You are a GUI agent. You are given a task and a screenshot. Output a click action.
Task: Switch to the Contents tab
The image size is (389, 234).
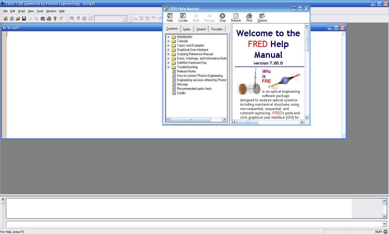[x=172, y=29]
